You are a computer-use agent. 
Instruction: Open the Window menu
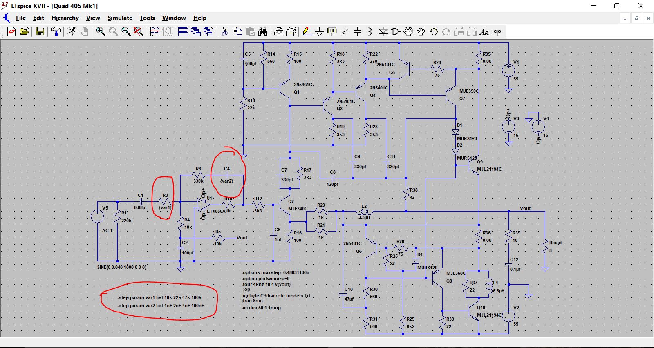pyautogui.click(x=174, y=18)
